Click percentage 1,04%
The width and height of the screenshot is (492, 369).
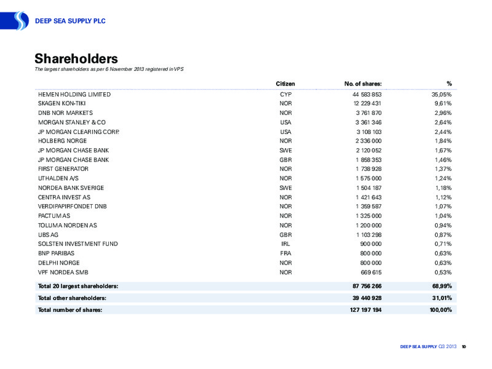(x=443, y=216)
